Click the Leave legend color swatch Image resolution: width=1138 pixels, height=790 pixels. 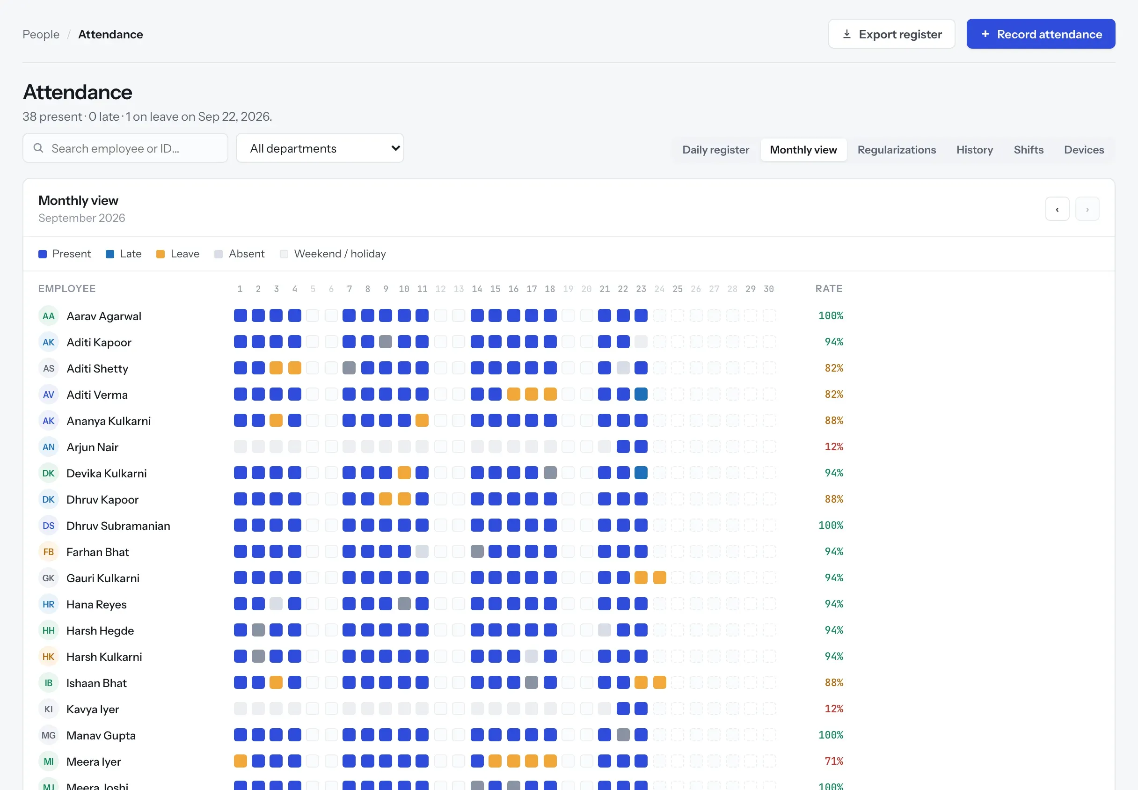160,254
